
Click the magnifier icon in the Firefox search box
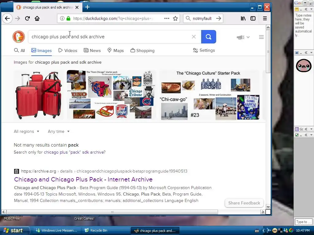click(188, 18)
